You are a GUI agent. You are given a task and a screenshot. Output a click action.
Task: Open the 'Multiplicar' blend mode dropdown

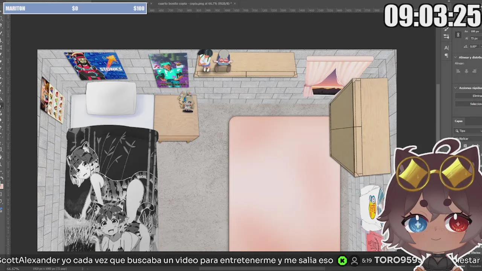point(468,139)
